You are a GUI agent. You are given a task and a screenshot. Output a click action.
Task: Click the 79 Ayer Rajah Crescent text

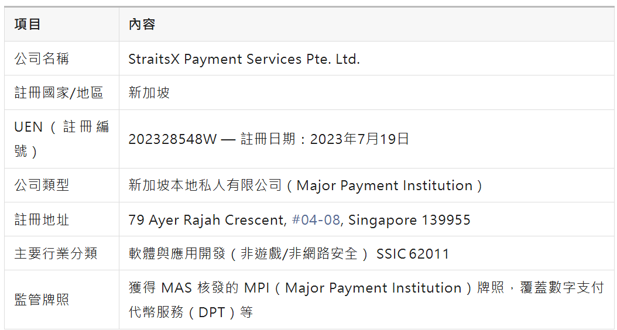point(206,220)
